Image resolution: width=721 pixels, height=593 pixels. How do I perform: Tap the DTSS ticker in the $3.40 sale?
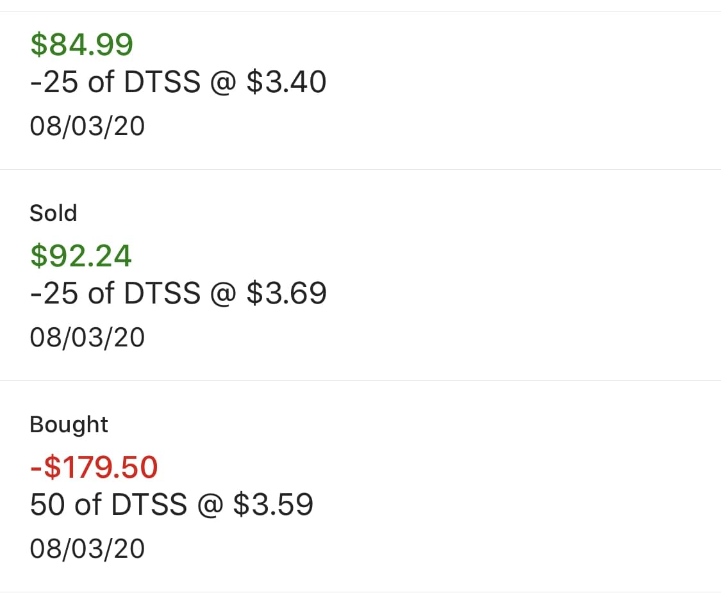pos(162,83)
